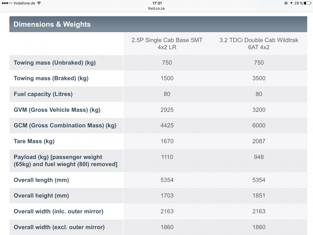Screen dimensions: 313x235
Task: Tap the WiFi status icon
Action: click(39, 3)
